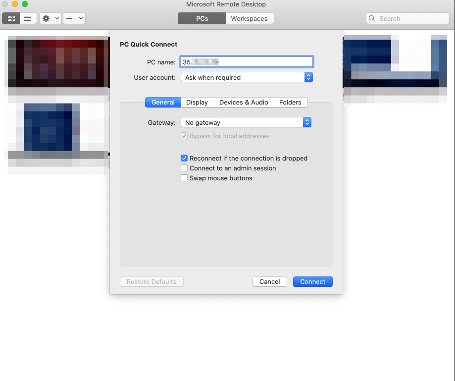Open the Folders tab
Viewport: 455px width, 381px height.
coord(290,103)
